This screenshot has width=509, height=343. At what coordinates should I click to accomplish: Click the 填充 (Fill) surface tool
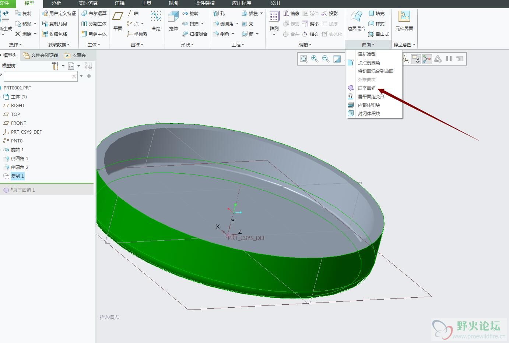(x=376, y=13)
